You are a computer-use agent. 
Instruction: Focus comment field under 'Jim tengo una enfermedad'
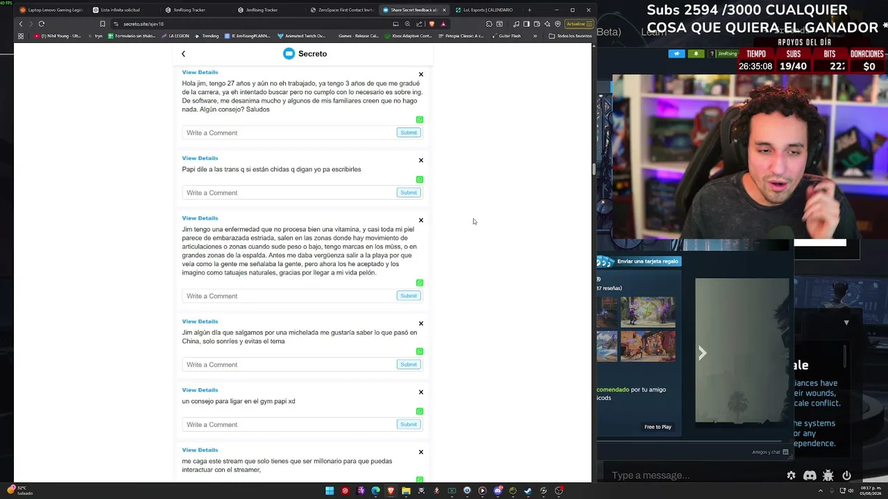point(289,296)
